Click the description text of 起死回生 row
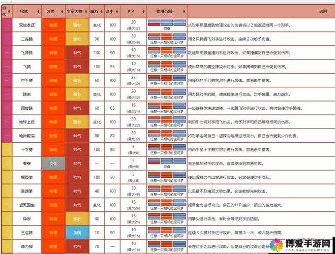The height and width of the screenshot is (254, 335). [235, 205]
